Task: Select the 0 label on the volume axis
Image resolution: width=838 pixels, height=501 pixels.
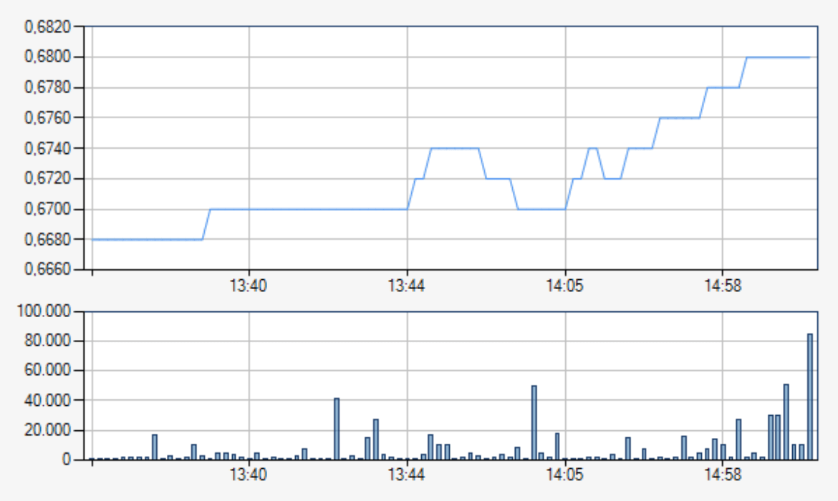Action: point(67,459)
